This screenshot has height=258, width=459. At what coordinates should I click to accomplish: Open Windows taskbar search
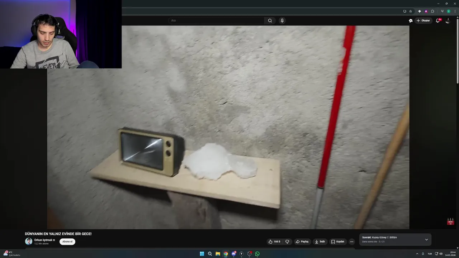click(x=210, y=254)
